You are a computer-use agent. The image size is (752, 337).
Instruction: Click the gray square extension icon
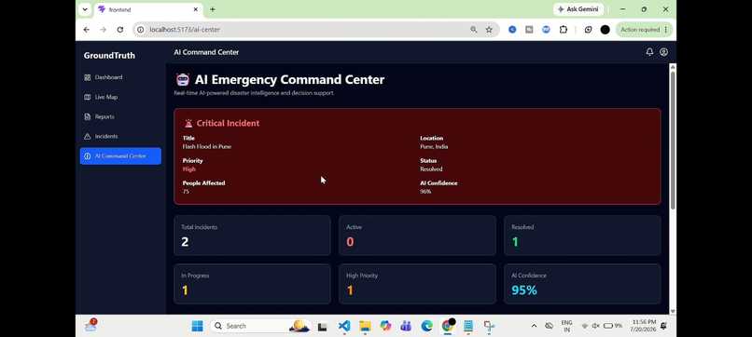click(529, 30)
